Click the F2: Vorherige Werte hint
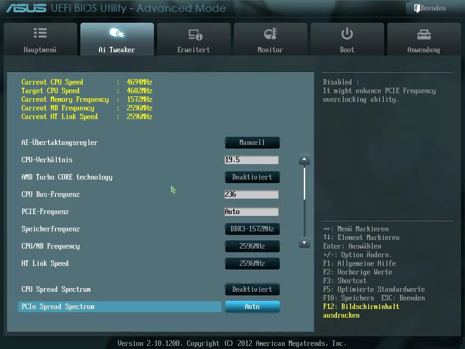This screenshot has width=465, height=349. (x=357, y=272)
